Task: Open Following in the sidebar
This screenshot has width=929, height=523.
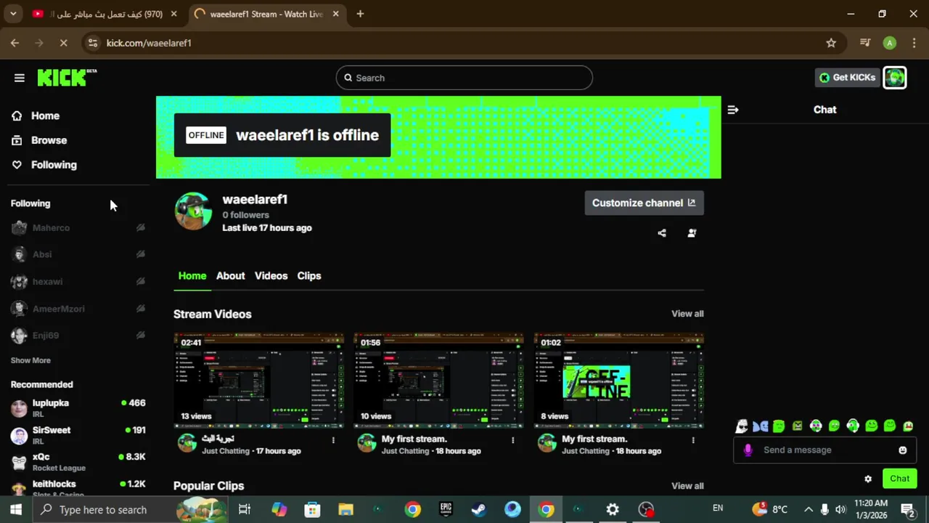Action: coord(54,165)
